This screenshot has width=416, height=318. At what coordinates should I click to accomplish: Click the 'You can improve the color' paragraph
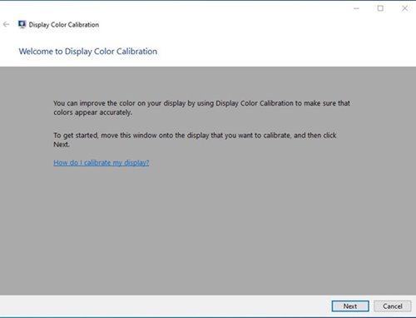coord(201,107)
